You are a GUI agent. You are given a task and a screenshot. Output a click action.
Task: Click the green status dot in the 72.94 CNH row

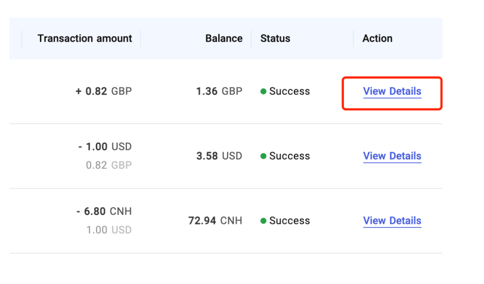263,221
